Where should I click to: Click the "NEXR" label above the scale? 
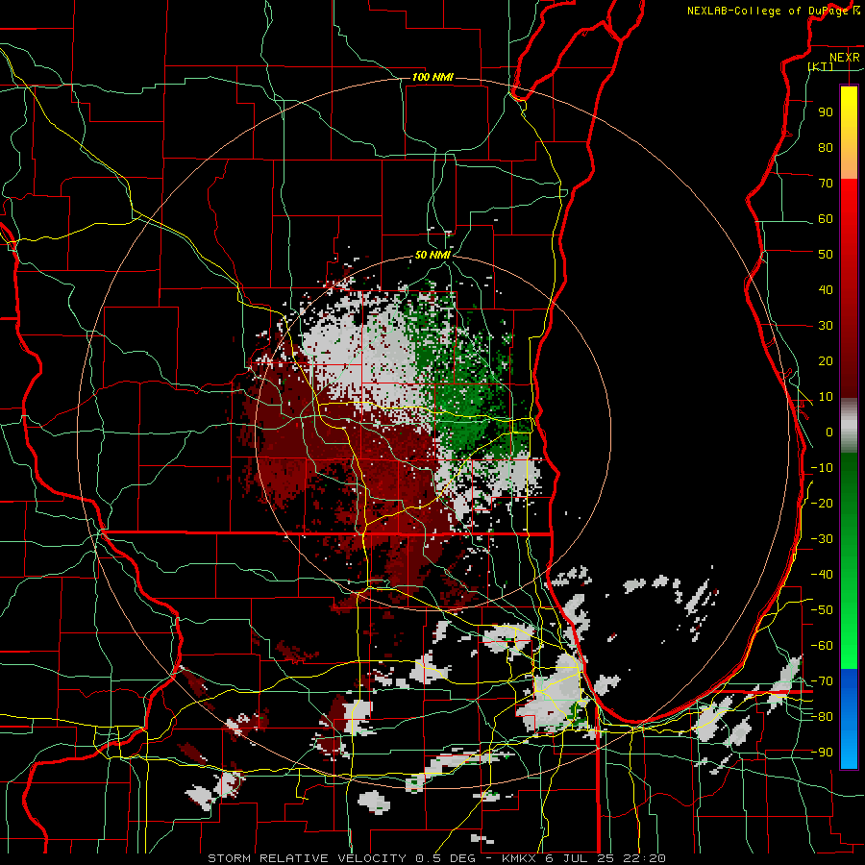click(844, 58)
